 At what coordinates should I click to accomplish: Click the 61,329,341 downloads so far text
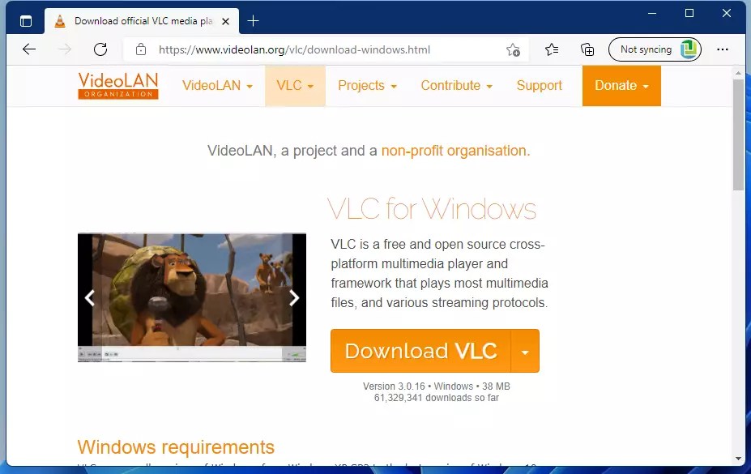[437, 397]
